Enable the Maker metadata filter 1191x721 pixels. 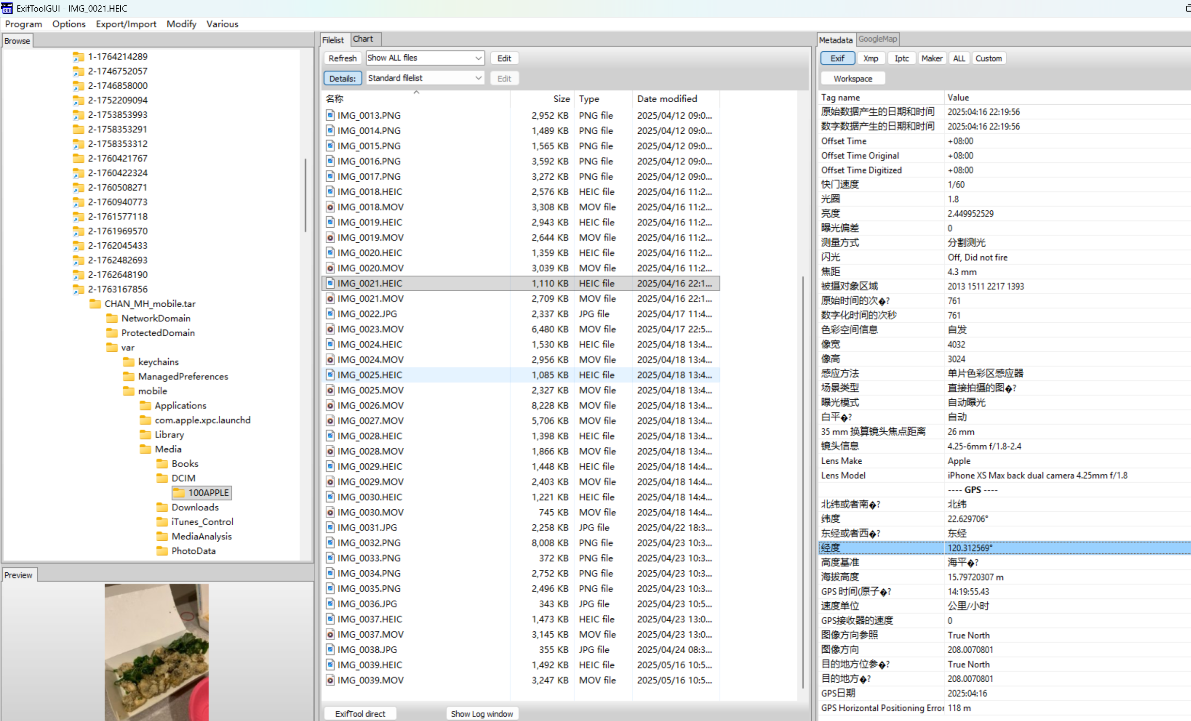(932, 58)
